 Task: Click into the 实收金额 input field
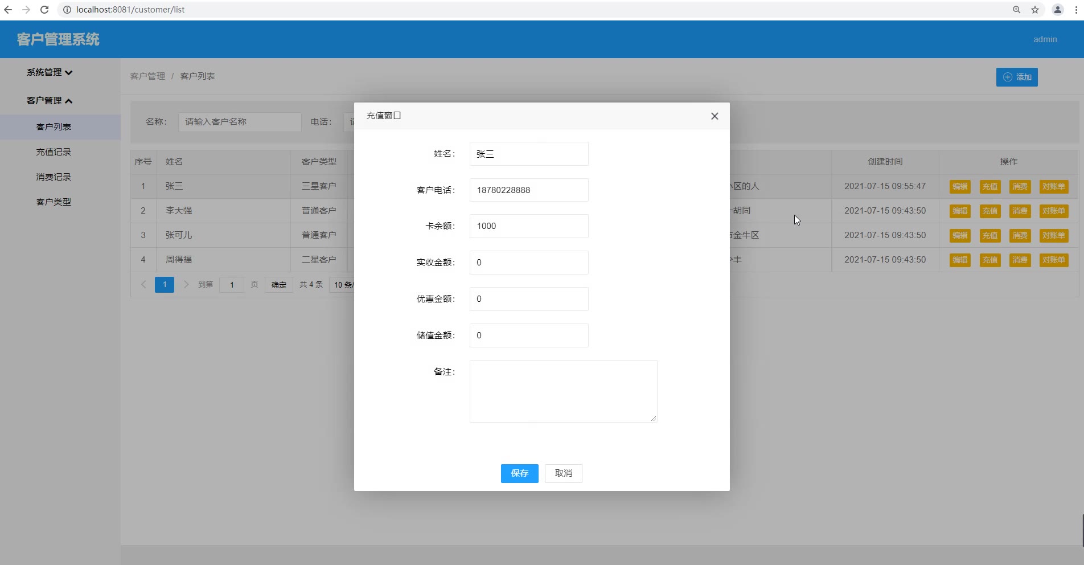[528, 263]
